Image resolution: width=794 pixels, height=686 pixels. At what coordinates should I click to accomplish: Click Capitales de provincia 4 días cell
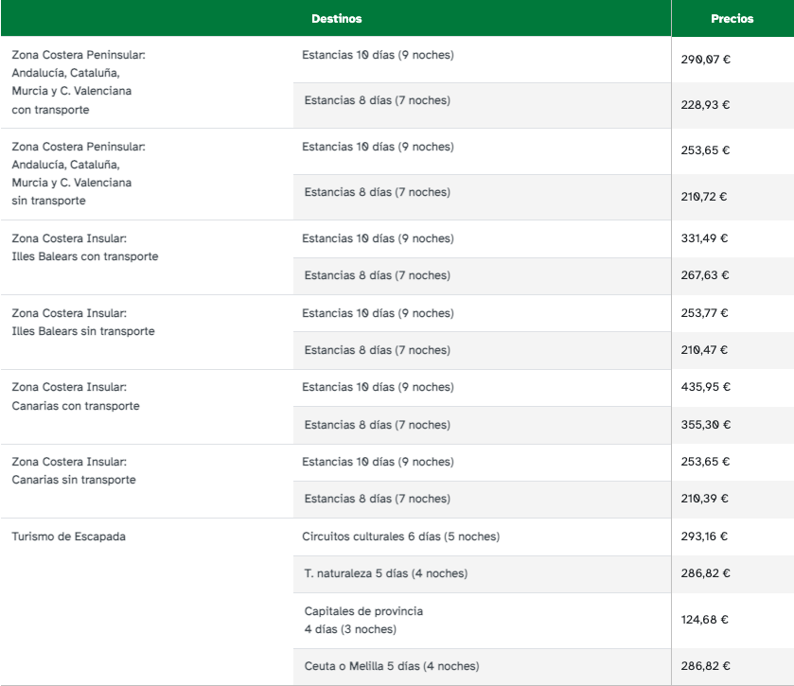pos(363,620)
